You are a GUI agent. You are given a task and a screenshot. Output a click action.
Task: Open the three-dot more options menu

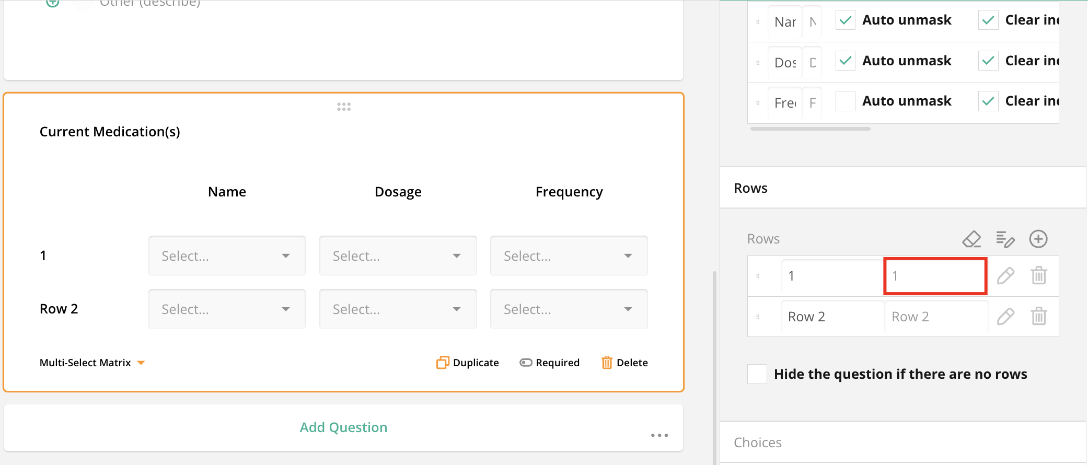(x=659, y=435)
